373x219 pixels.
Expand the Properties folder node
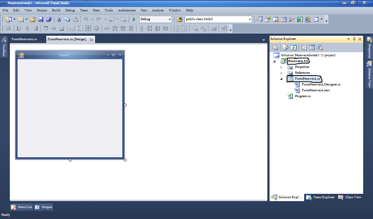pyautogui.click(x=282, y=67)
